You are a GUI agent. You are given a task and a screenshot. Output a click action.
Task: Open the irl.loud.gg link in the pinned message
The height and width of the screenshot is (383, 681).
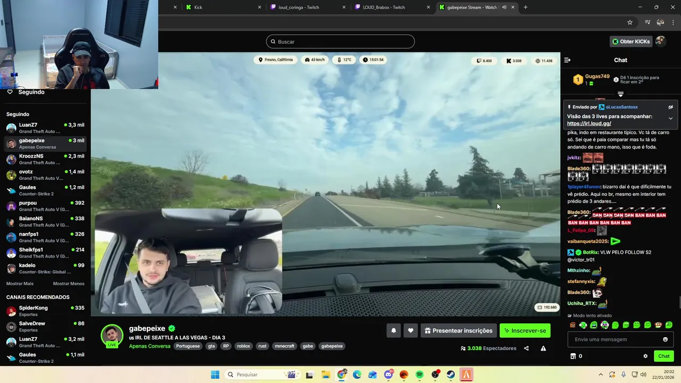(589, 123)
